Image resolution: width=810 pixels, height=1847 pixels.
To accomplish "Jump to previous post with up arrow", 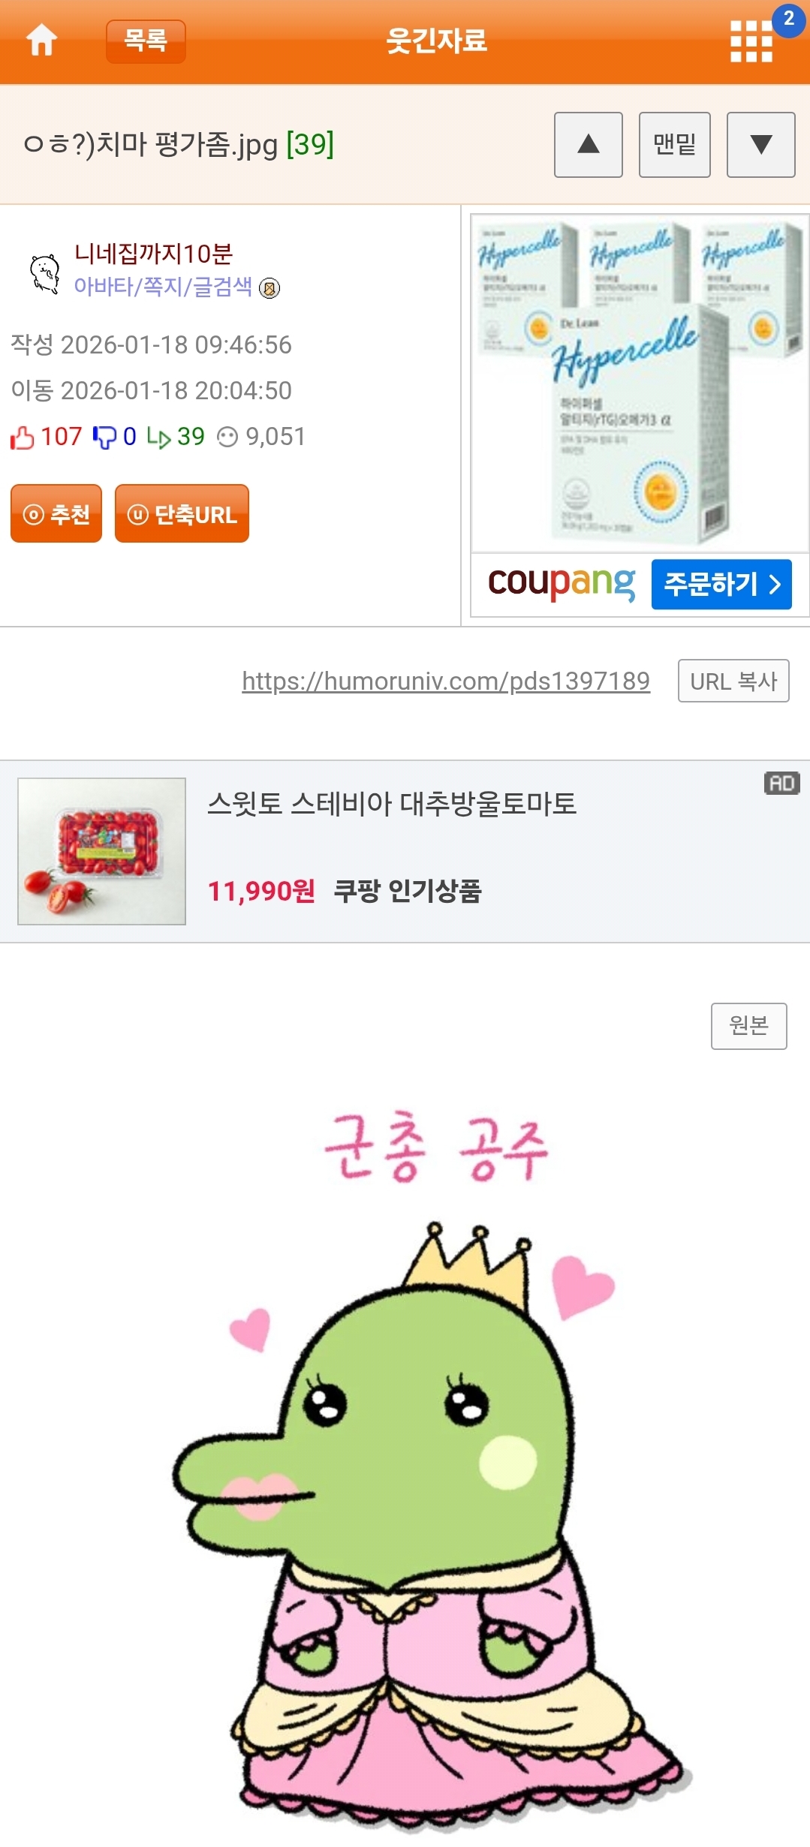I will [x=589, y=145].
